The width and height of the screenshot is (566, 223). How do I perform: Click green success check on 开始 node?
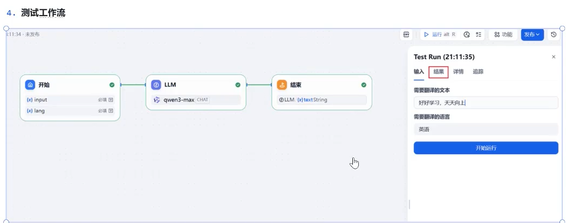tap(112, 85)
